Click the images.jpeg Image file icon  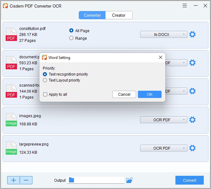[x=11, y=120]
